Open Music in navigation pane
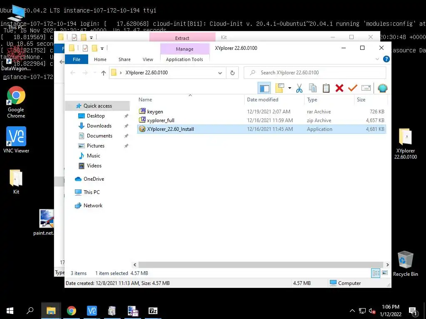This screenshot has height=319, width=426. pos(93,156)
